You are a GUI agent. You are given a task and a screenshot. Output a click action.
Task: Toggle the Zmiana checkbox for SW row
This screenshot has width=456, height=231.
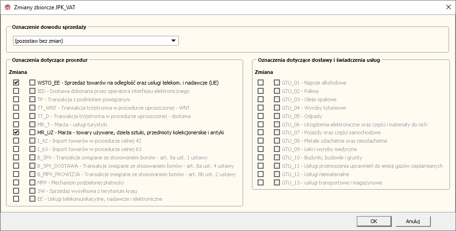coord(16,191)
